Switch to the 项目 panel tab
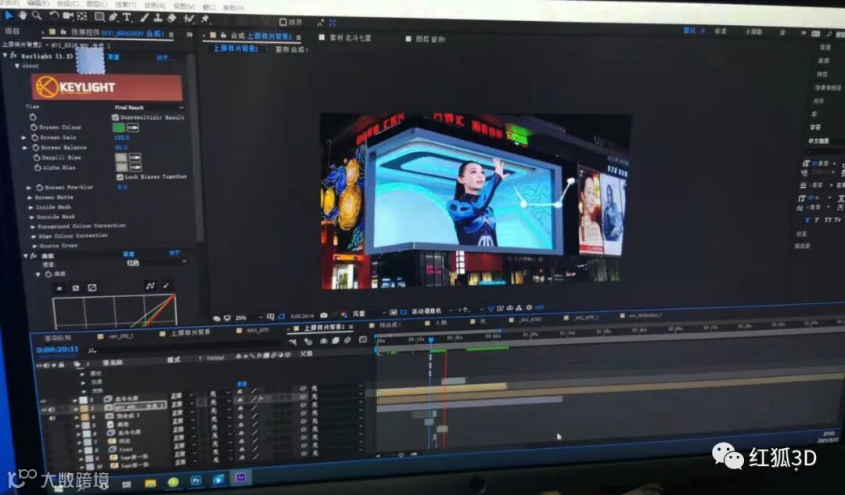The image size is (845, 495). (x=12, y=30)
